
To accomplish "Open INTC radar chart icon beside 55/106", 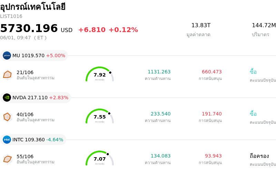I will [7, 159].
